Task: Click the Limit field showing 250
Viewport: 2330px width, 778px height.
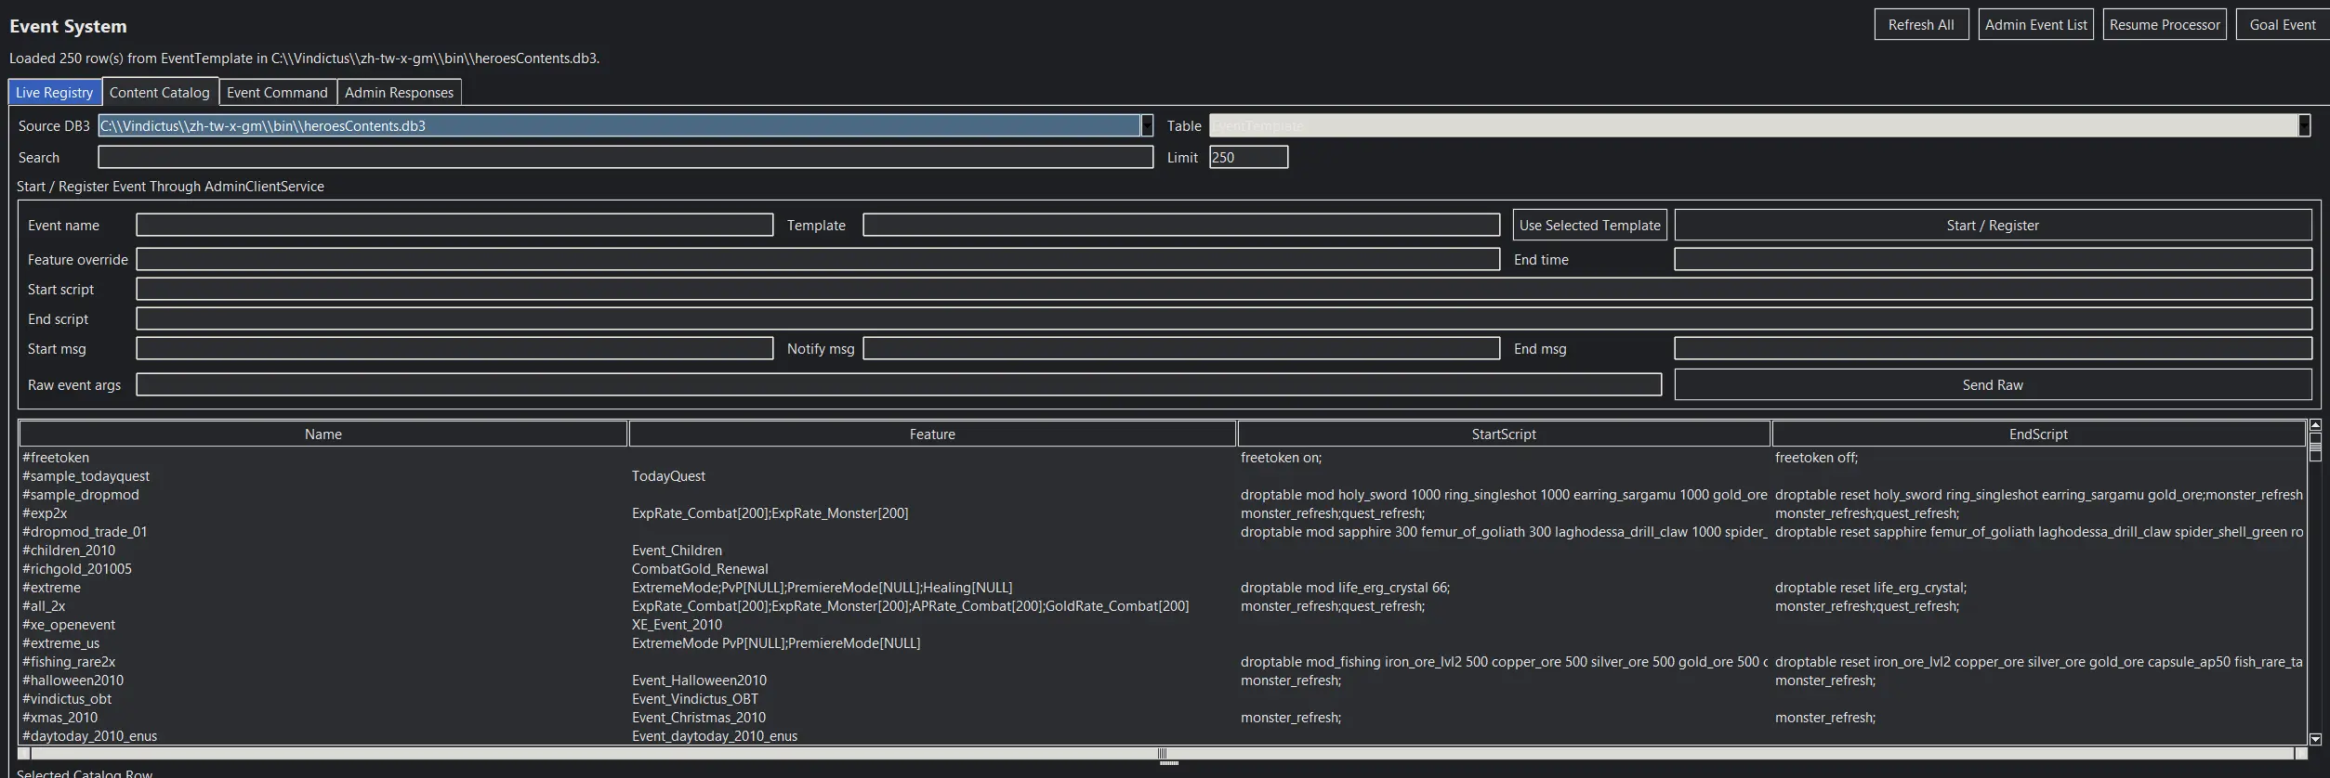Action: pyautogui.click(x=1248, y=157)
